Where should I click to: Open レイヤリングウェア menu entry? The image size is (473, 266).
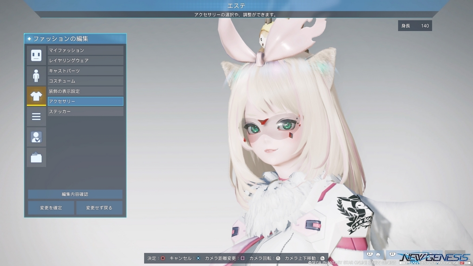[x=86, y=61]
